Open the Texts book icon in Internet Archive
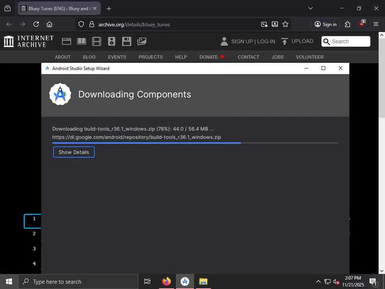 (82, 41)
